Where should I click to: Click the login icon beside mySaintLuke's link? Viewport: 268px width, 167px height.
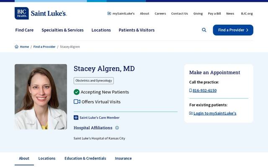click(191, 113)
